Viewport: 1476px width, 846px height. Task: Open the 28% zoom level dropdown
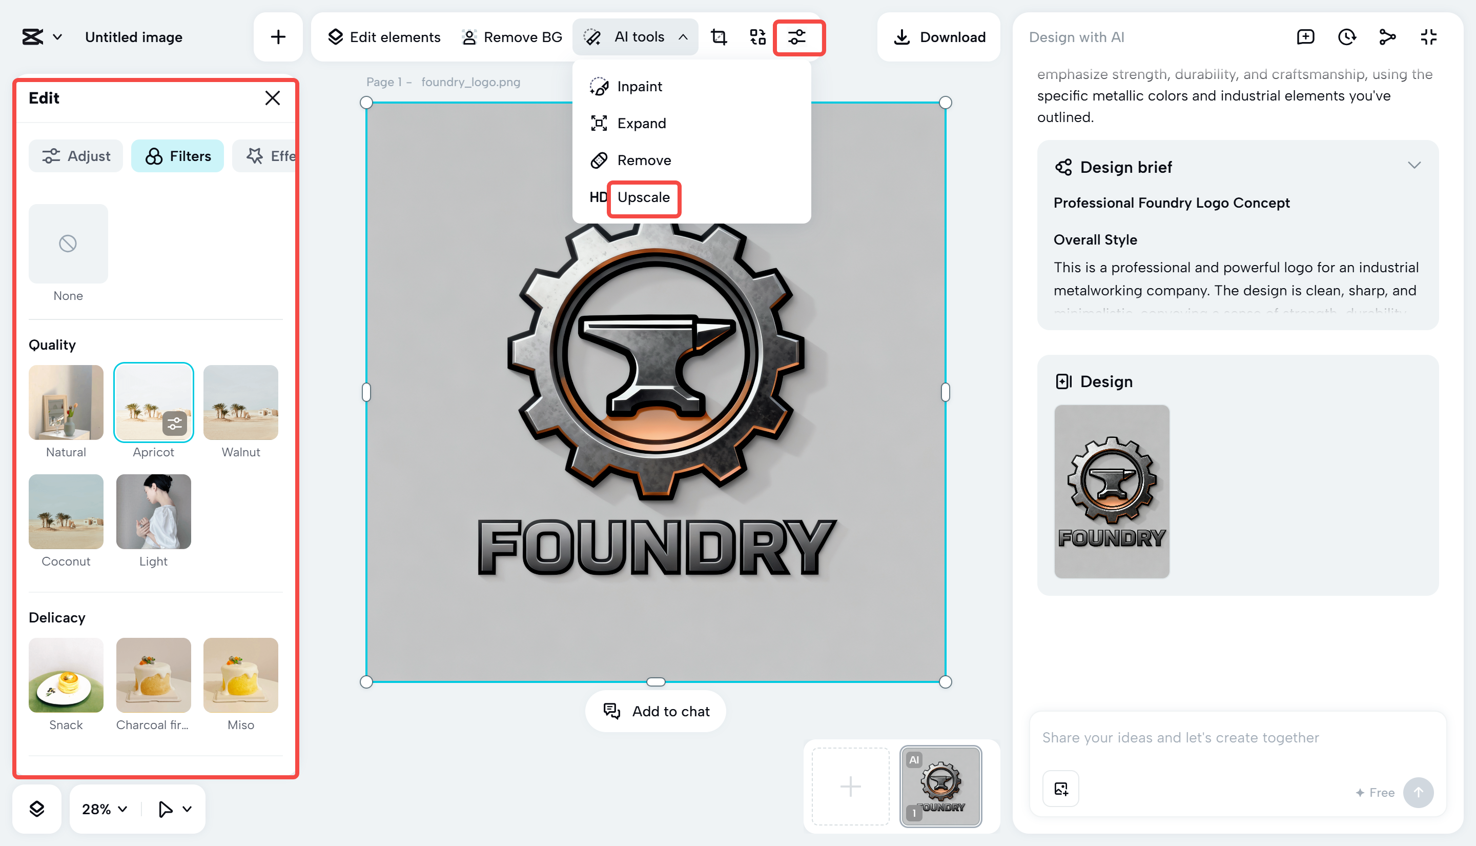[x=105, y=809]
